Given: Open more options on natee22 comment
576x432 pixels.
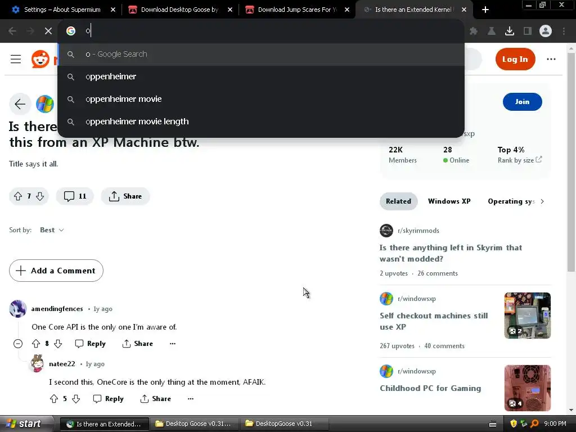Looking at the screenshot, I should 191,399.
